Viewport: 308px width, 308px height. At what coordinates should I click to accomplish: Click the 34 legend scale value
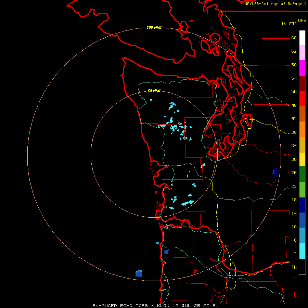point(294,146)
